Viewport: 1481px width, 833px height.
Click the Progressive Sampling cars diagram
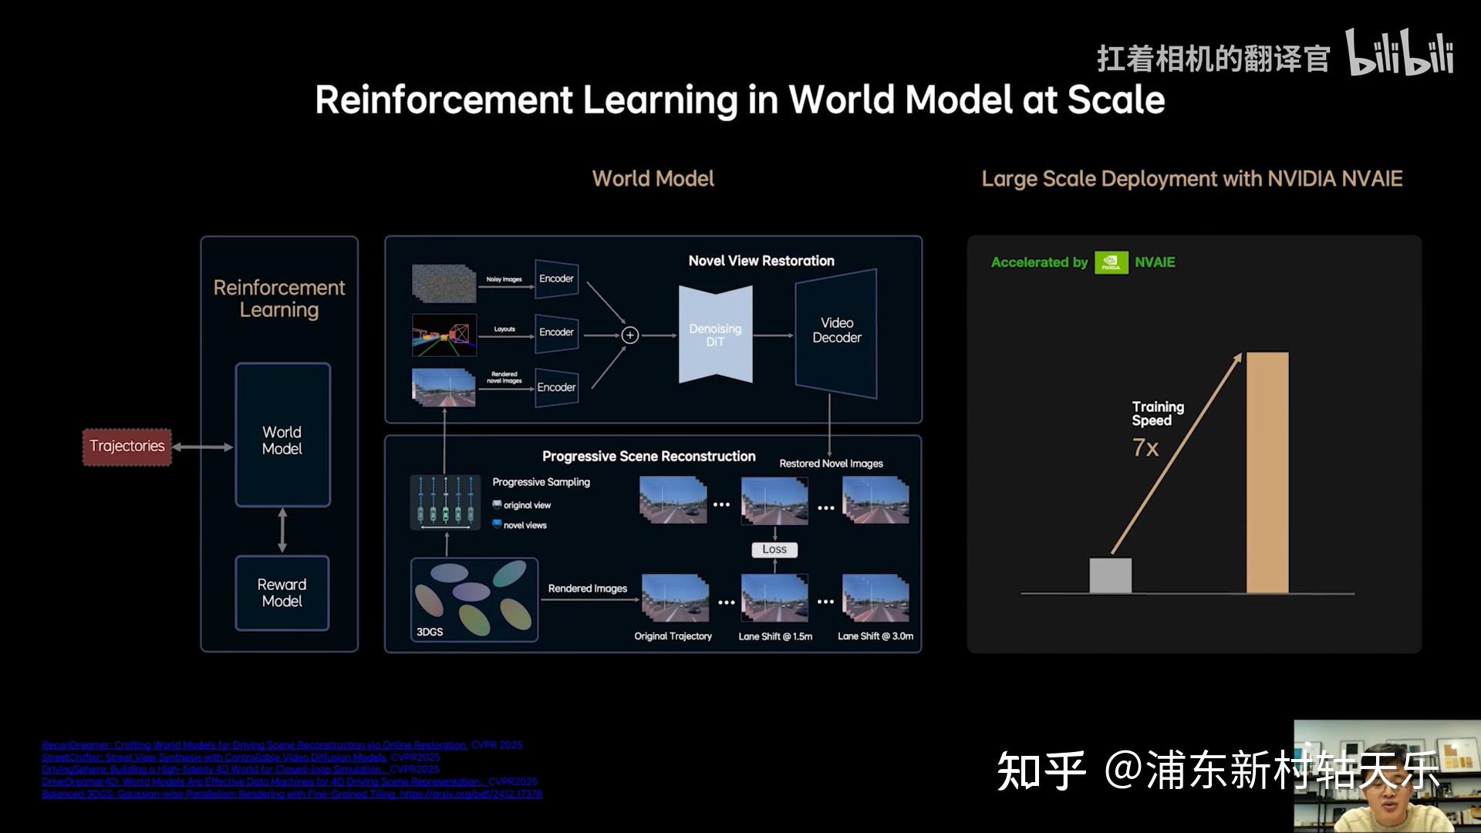tap(445, 502)
